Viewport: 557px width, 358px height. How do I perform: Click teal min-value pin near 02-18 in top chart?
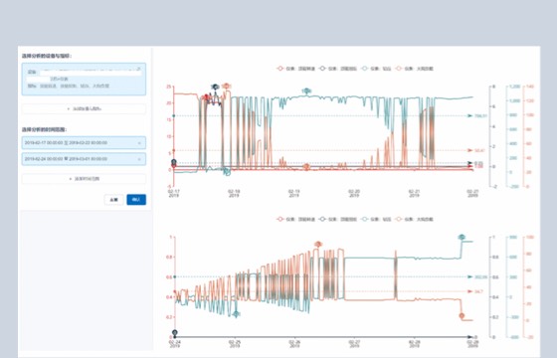pos(227,172)
